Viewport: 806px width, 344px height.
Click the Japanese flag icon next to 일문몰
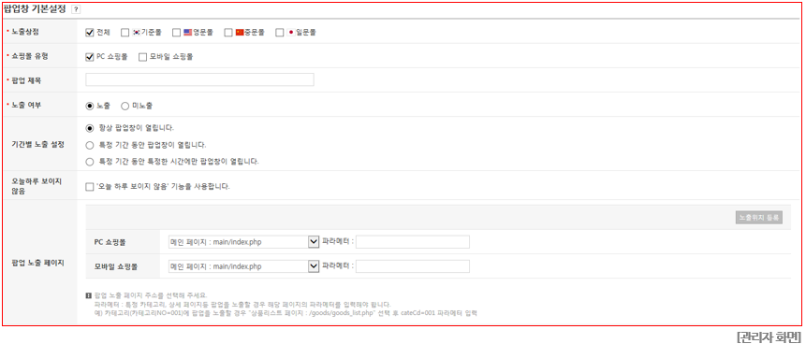291,32
